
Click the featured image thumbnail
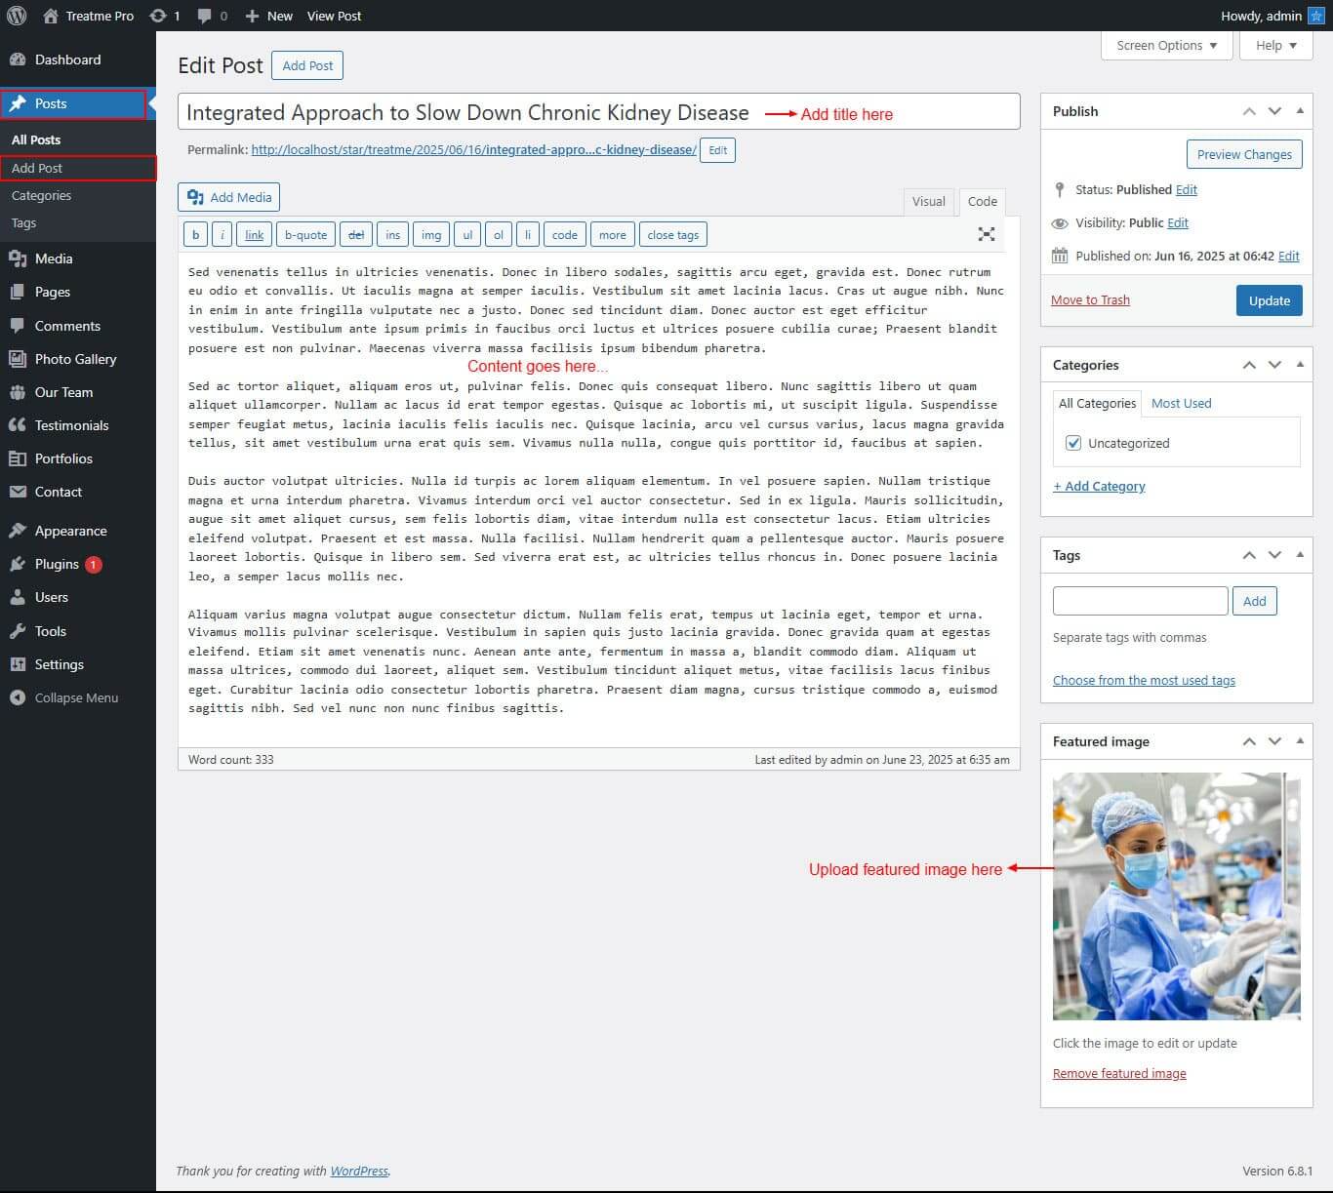[1176, 895]
